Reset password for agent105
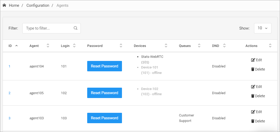 pos(105,93)
